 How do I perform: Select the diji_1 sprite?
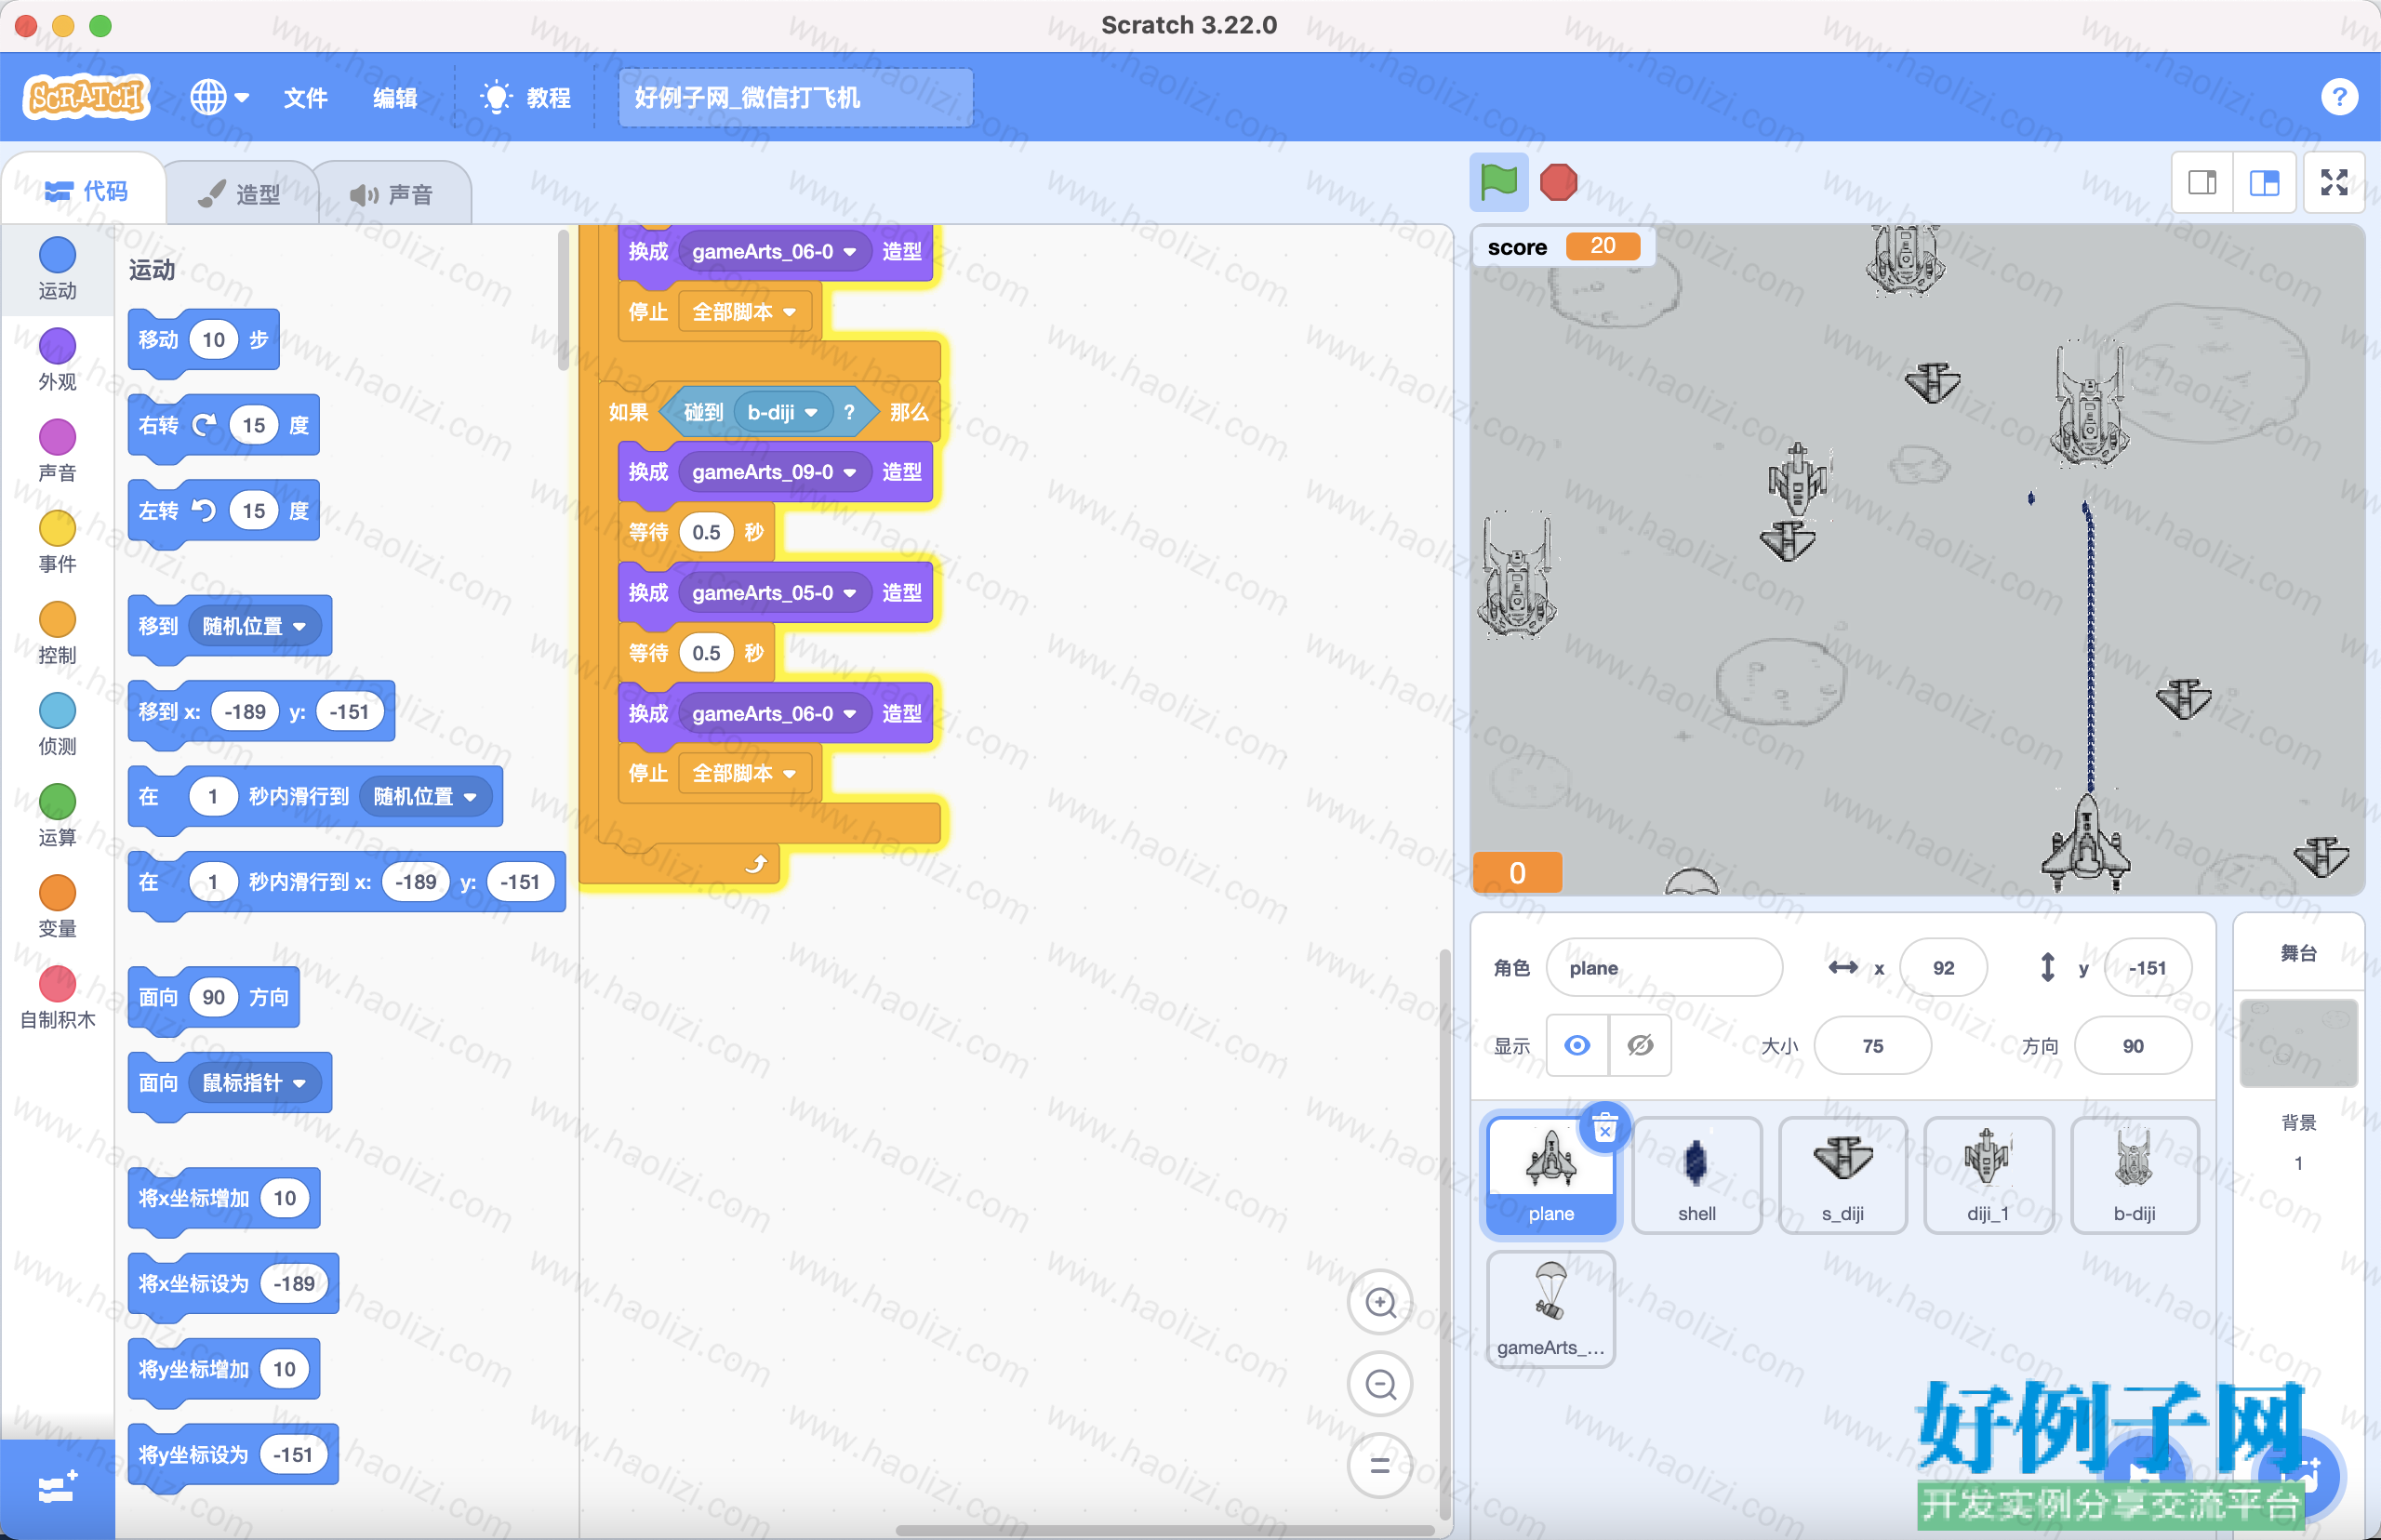(x=1988, y=1176)
